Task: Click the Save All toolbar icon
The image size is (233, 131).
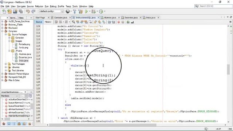Action: (x=21, y=11)
